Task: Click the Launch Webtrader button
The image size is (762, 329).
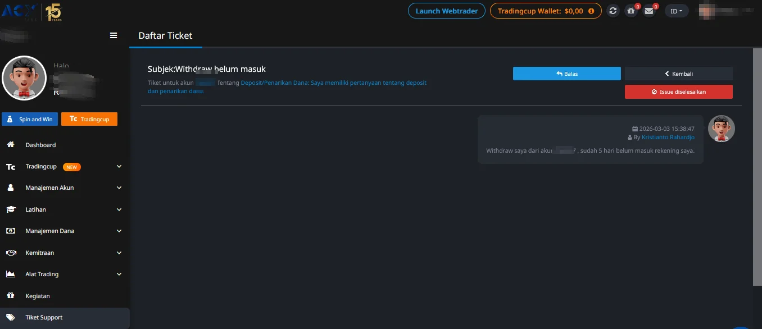Action: coord(447,11)
